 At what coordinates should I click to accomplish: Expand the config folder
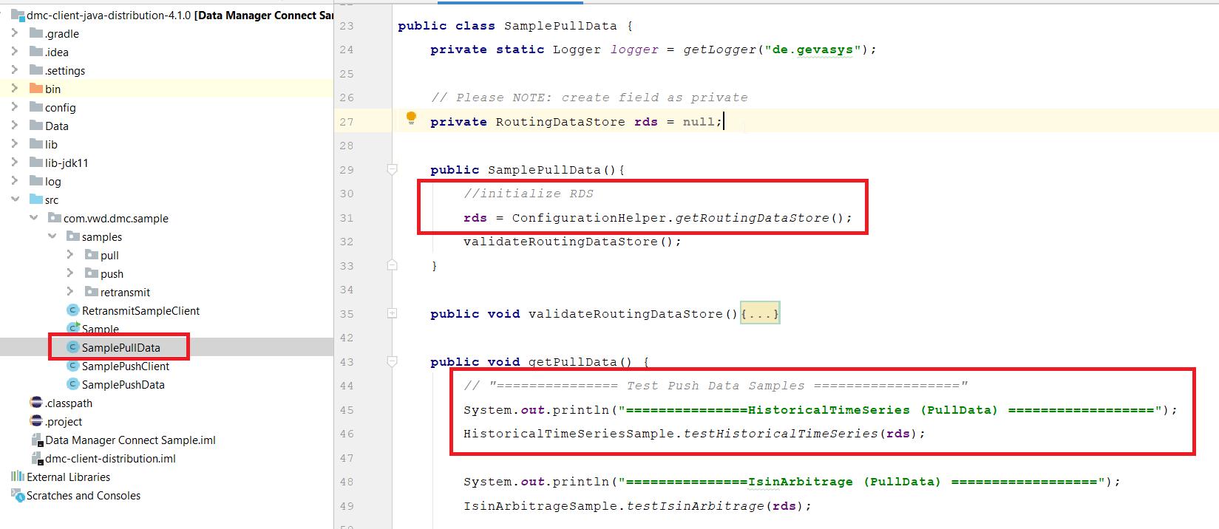(x=15, y=107)
